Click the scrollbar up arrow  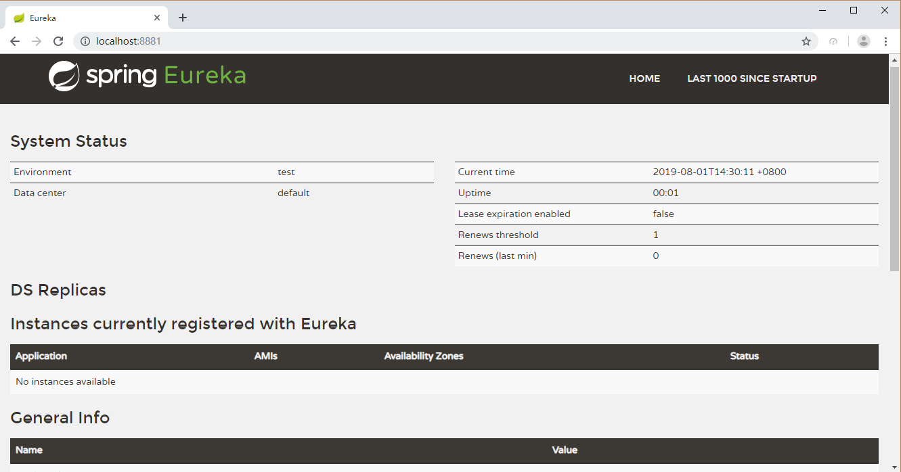pyautogui.click(x=894, y=60)
